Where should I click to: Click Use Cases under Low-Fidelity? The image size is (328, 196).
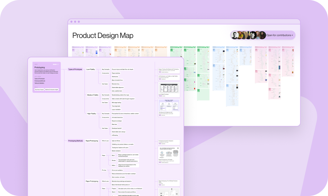(105, 84)
